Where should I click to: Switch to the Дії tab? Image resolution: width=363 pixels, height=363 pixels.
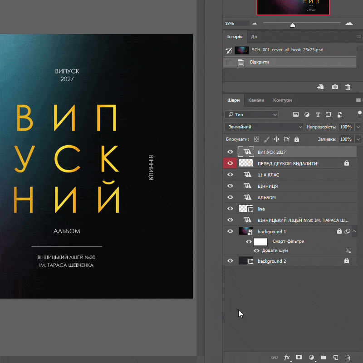[x=254, y=37]
